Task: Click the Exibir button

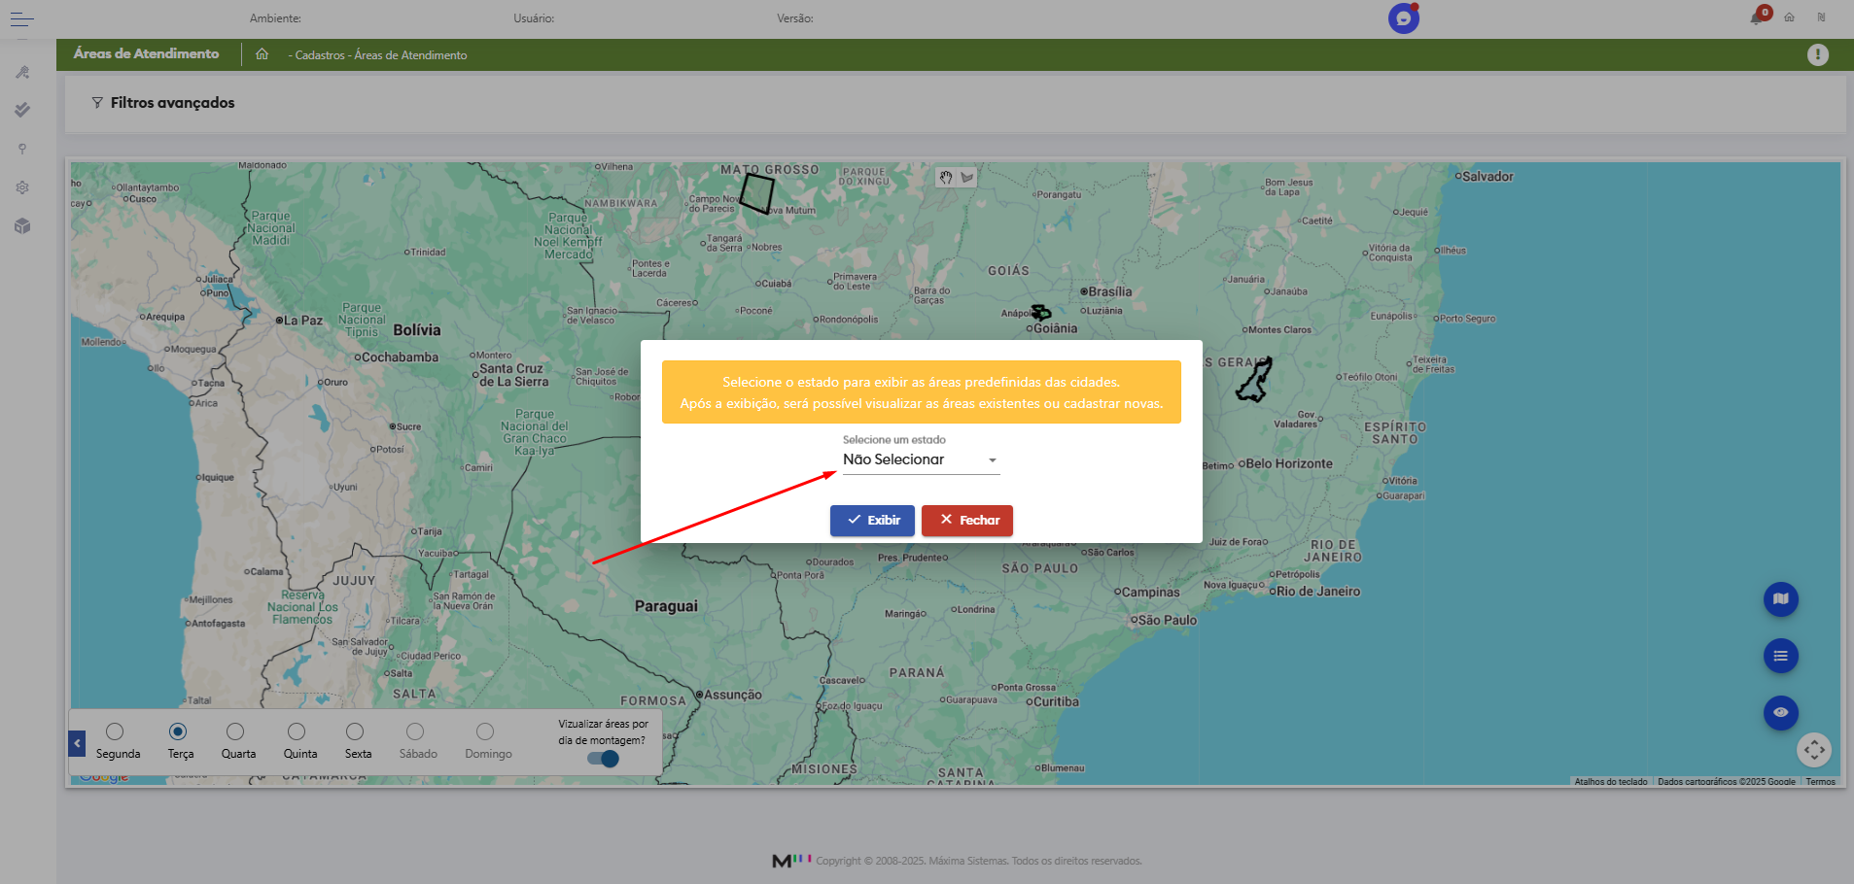Action: pos(872,521)
